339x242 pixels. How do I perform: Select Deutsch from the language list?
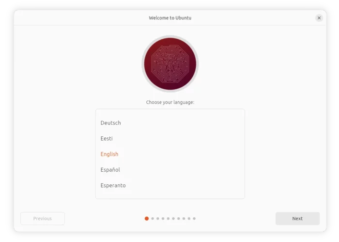coord(170,123)
